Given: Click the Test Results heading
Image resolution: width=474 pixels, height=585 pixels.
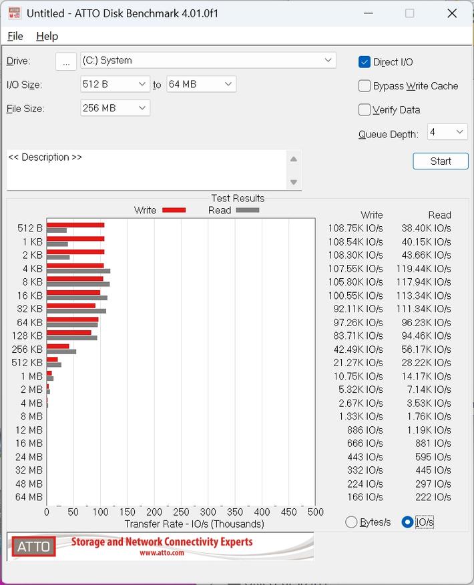Looking at the screenshot, I should (x=238, y=198).
